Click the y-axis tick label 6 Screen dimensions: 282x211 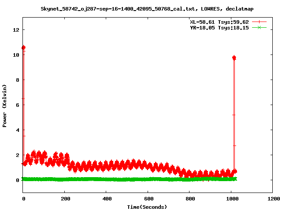tap(18, 105)
